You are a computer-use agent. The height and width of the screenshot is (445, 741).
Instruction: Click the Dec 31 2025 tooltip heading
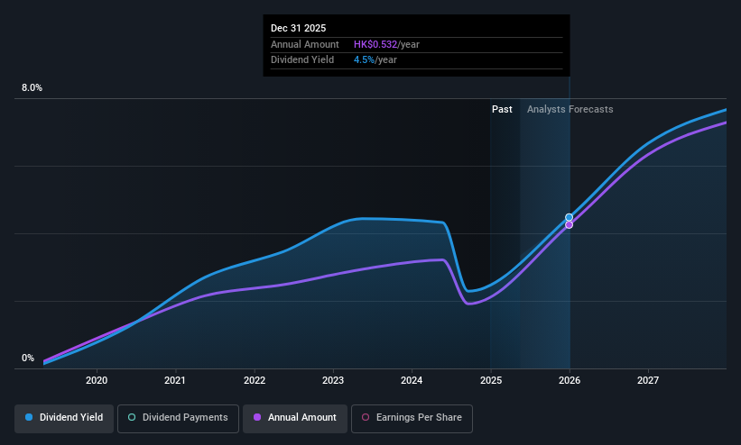pyautogui.click(x=298, y=28)
